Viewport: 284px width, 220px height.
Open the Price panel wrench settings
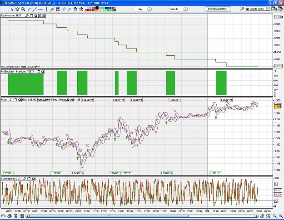coord(11,100)
